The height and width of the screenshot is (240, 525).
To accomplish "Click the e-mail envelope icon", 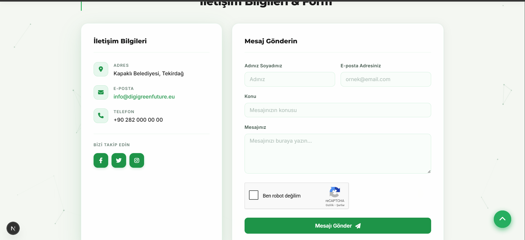I will [x=101, y=92].
